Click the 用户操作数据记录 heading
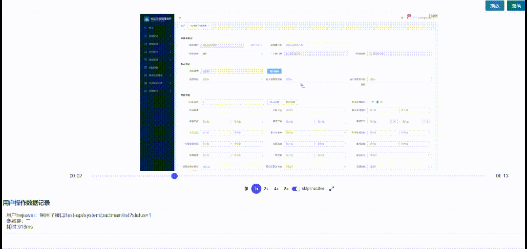The width and height of the screenshot is (527, 249). click(26, 203)
